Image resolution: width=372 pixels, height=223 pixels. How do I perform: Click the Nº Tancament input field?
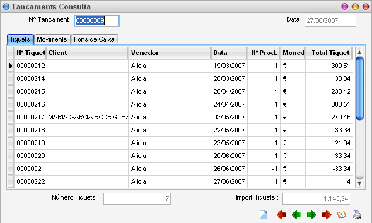pos(97,21)
